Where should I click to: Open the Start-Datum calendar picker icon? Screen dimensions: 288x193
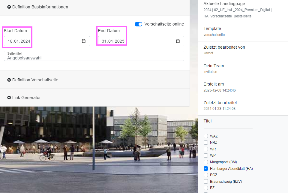(84, 41)
